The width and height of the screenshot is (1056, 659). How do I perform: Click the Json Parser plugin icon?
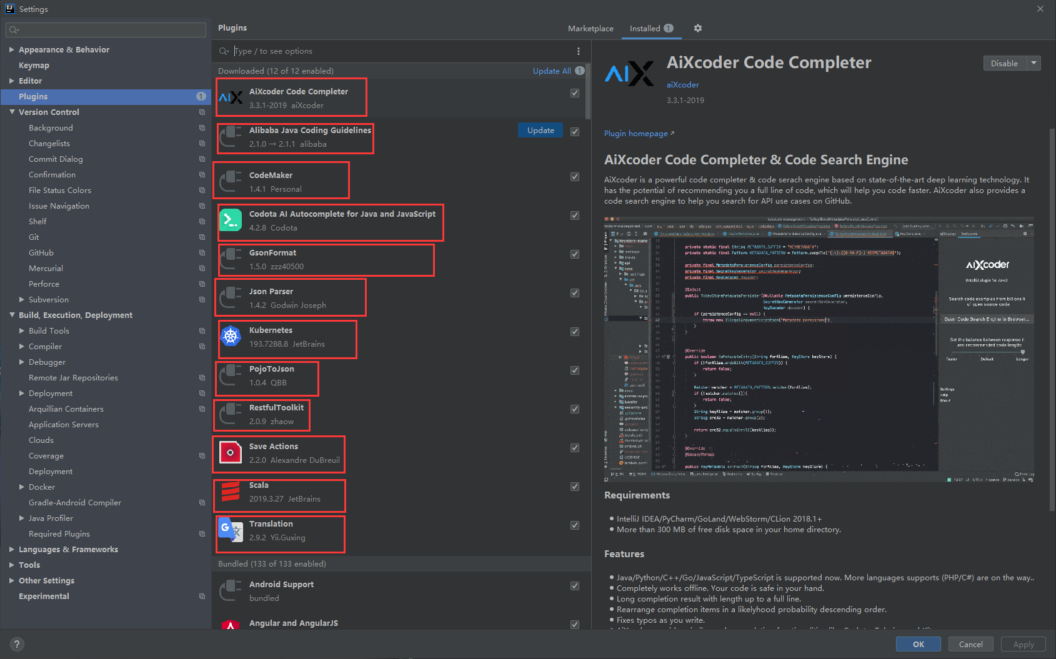231,298
